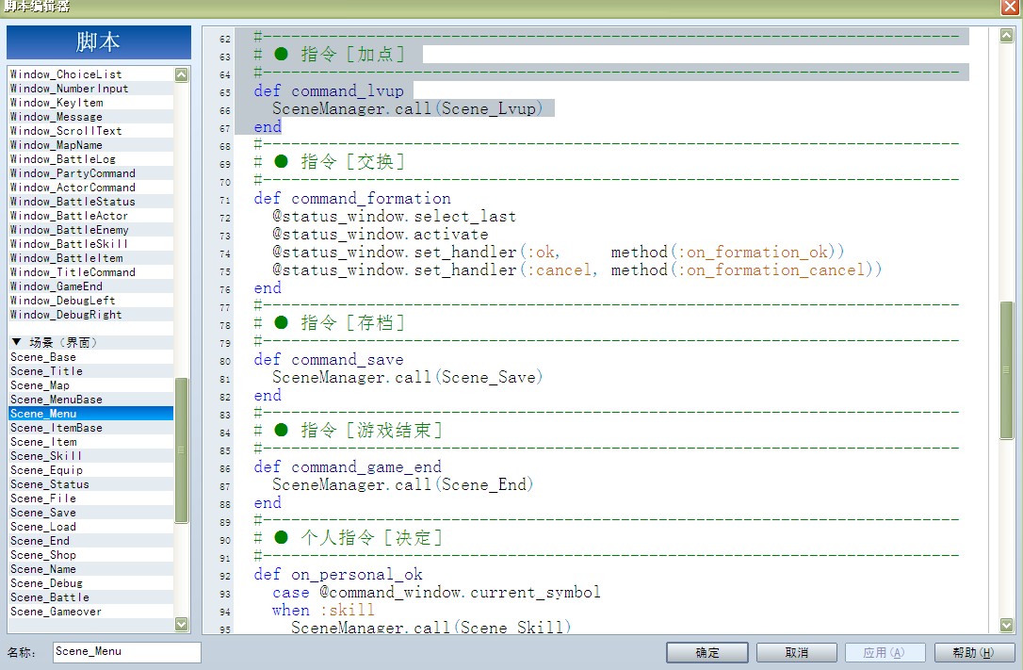
Task: Open the Scene_End script entry
Action: pos(90,541)
